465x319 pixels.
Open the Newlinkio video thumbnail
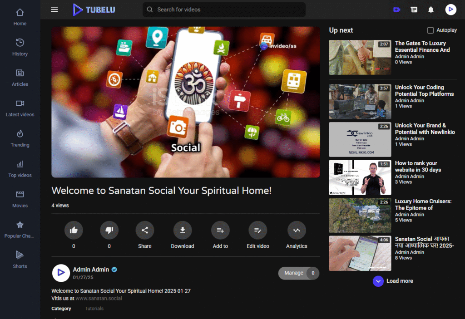pos(360,139)
